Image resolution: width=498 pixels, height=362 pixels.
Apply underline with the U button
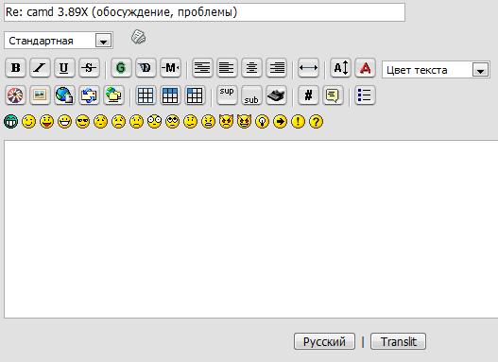pyautogui.click(x=64, y=68)
